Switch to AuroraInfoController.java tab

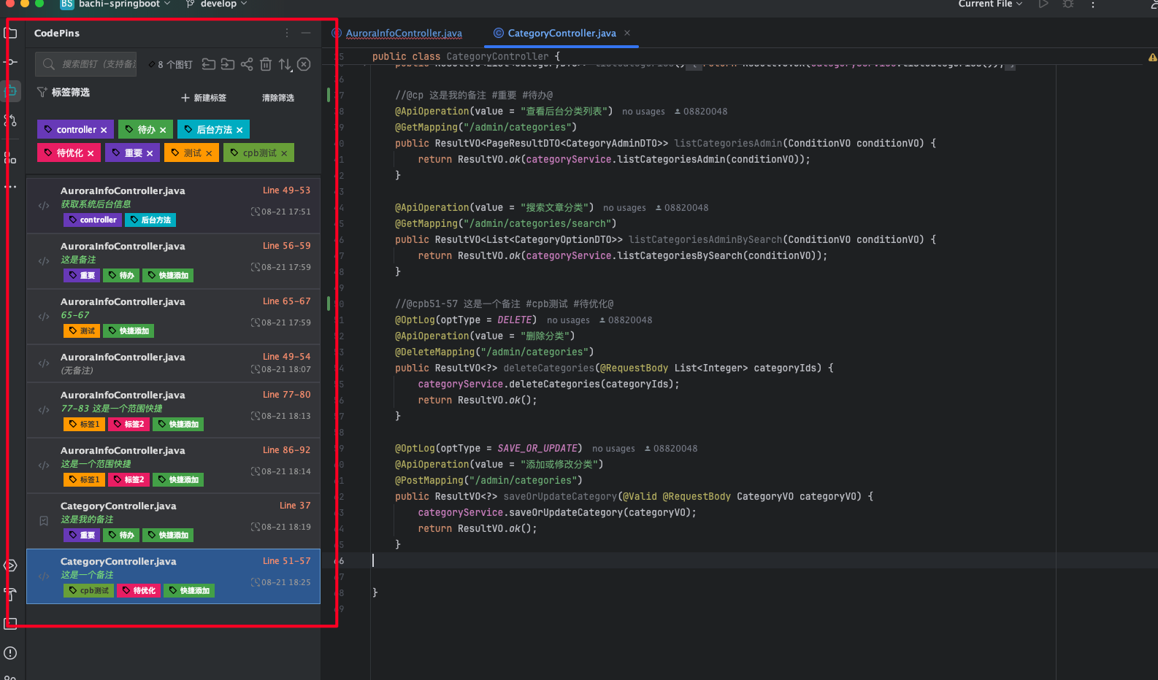click(x=397, y=33)
